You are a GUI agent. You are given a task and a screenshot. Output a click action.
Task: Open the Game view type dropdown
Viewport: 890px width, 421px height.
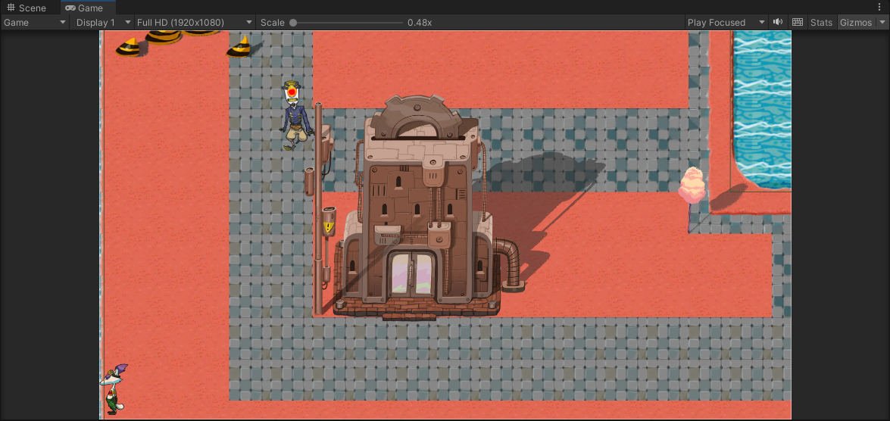click(x=35, y=23)
